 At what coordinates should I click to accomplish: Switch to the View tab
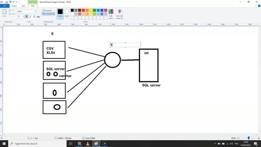(23, 6)
